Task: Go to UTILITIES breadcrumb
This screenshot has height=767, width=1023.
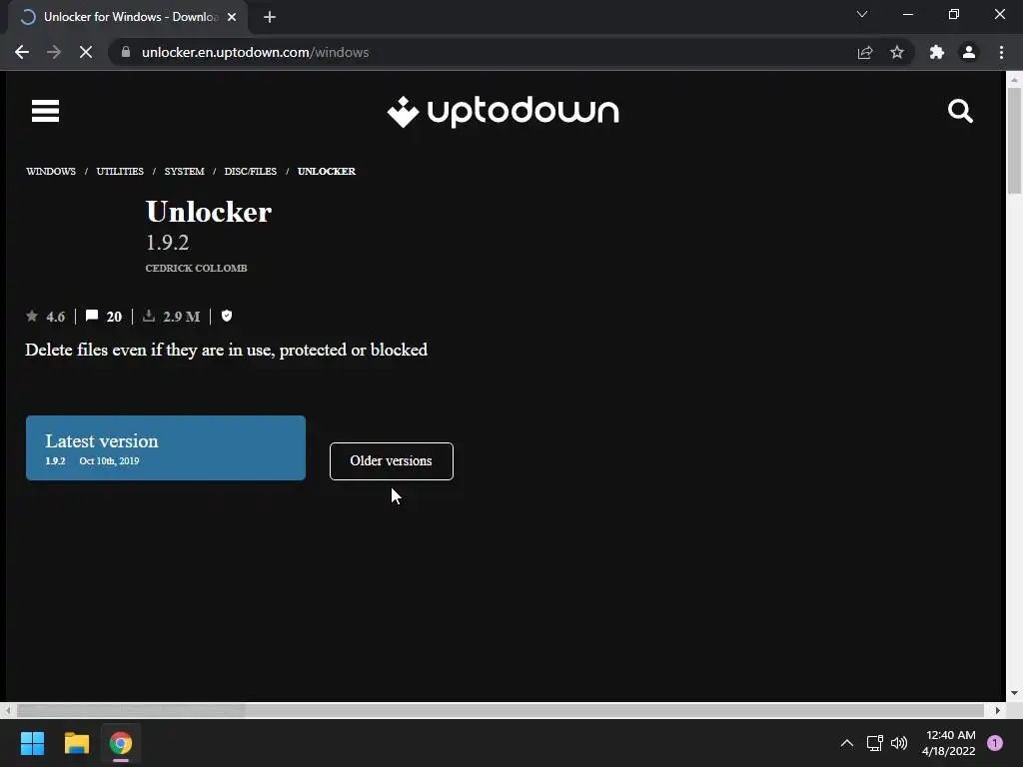Action: 120,171
